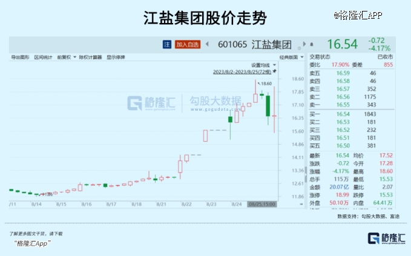Open the 前复权 adjustment dropdown
Viewport: 411px width, 256px height.
point(67,57)
